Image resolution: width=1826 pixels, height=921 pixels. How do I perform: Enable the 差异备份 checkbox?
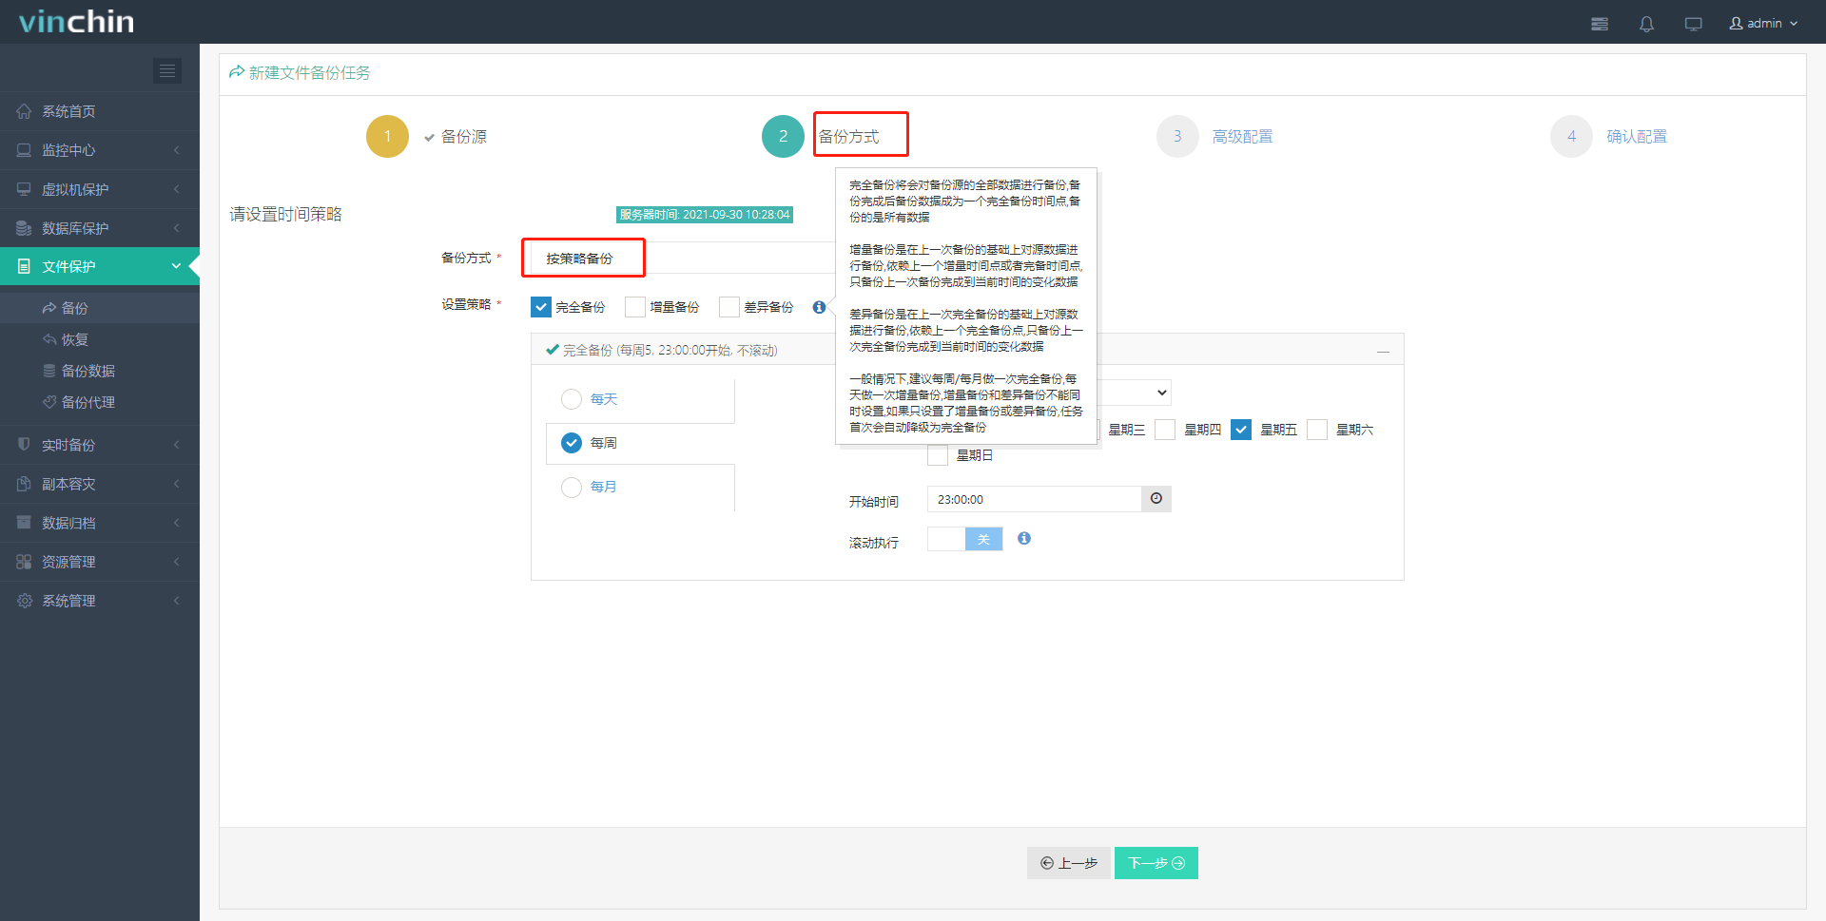coord(729,307)
